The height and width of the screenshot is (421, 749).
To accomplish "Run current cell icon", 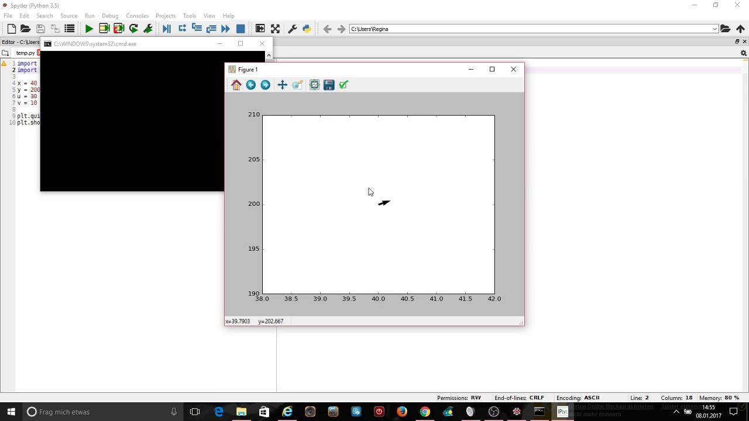I will [104, 29].
